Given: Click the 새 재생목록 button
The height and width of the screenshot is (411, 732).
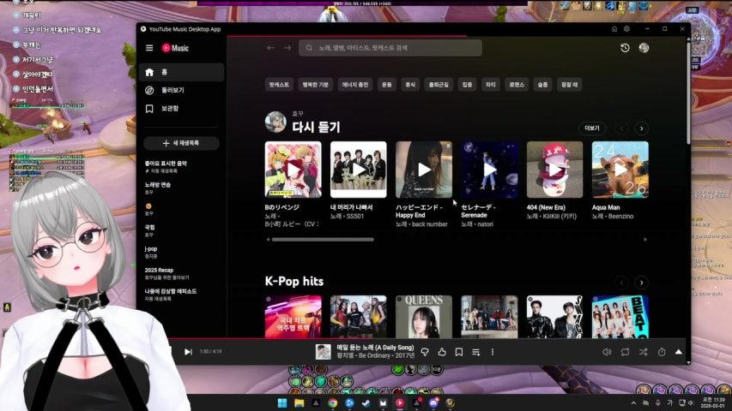Looking at the screenshot, I should 179,143.
